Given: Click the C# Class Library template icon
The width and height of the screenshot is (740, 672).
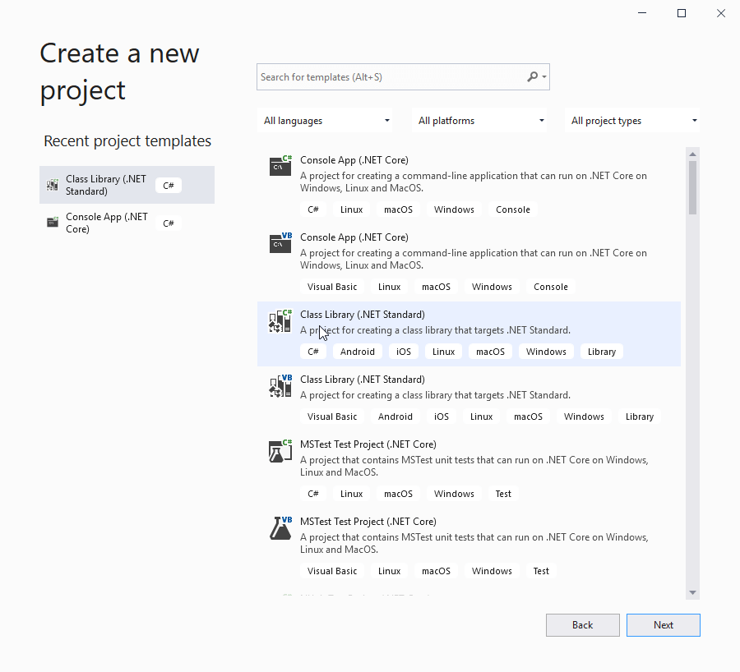Looking at the screenshot, I should pos(280,321).
